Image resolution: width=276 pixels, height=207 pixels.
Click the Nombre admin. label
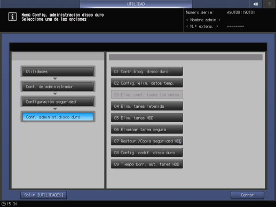(203, 20)
